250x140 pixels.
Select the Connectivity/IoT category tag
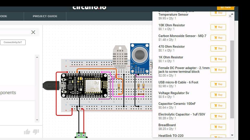(13, 42)
